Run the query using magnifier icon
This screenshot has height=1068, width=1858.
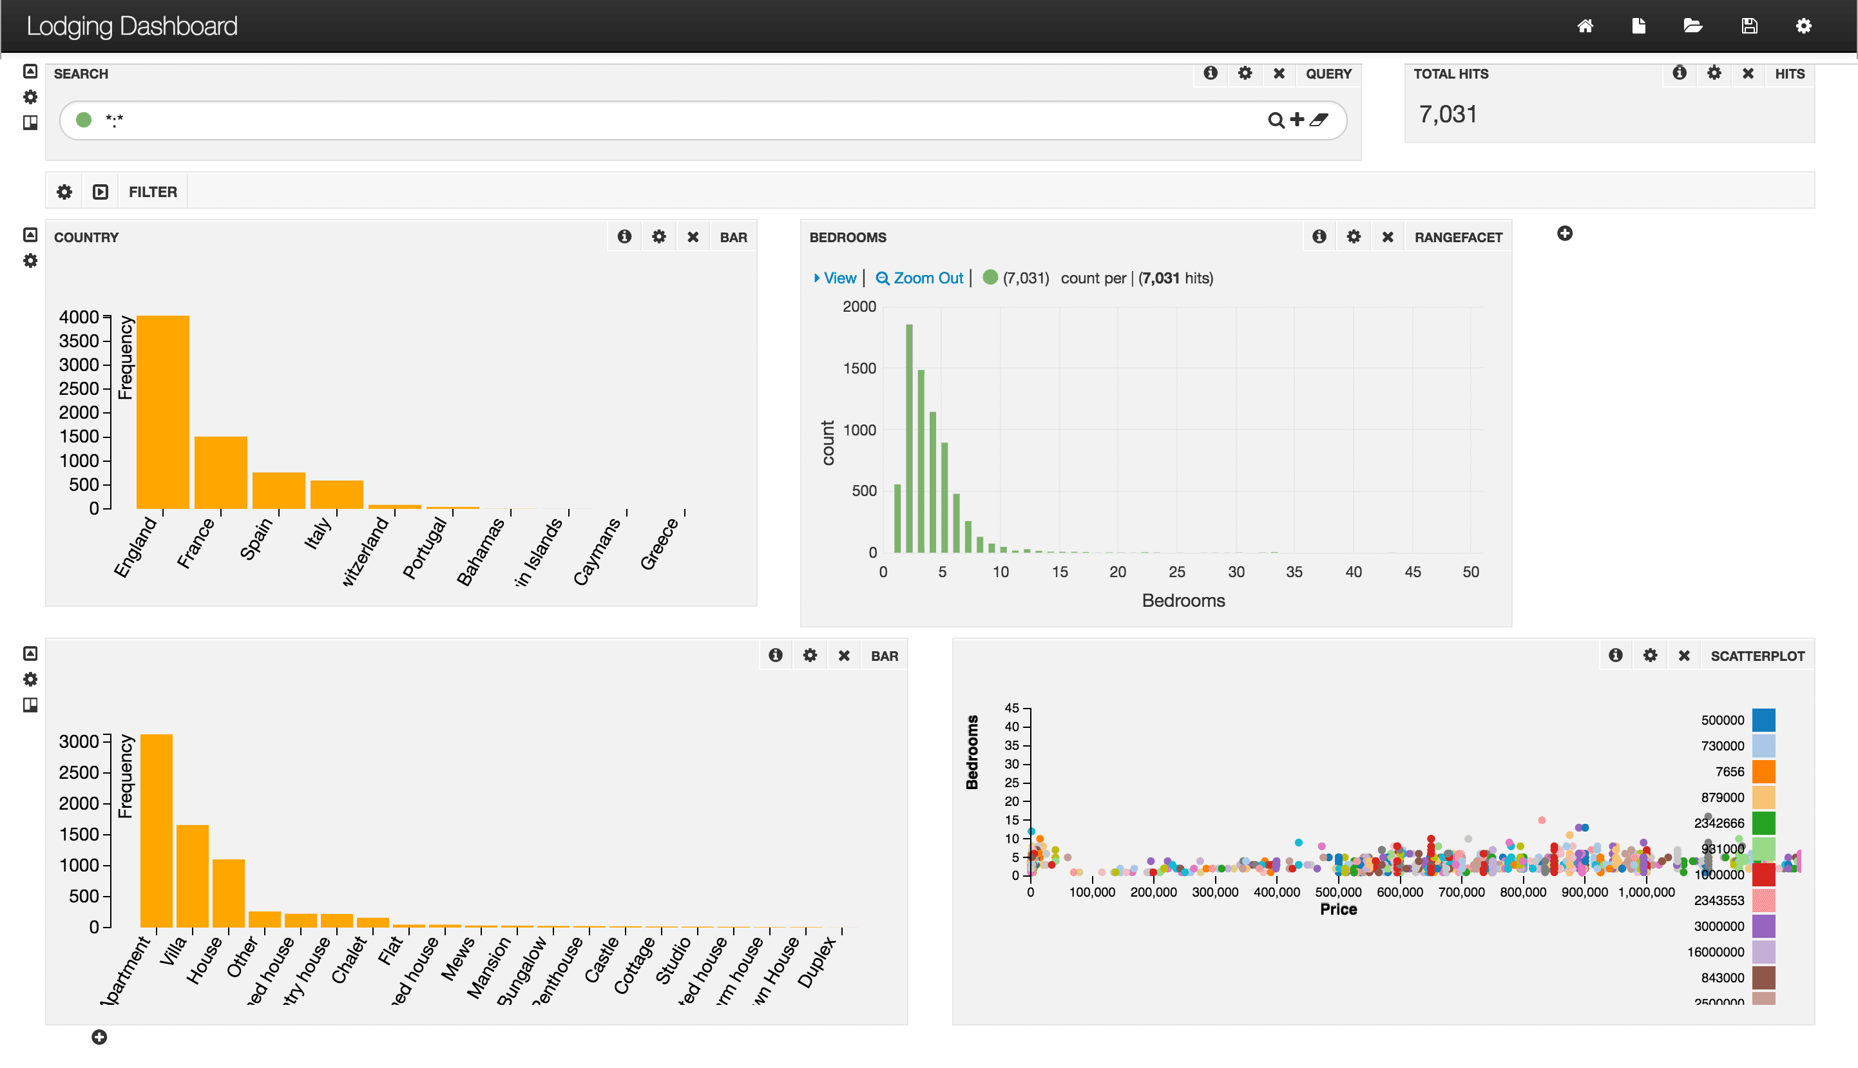1276,120
